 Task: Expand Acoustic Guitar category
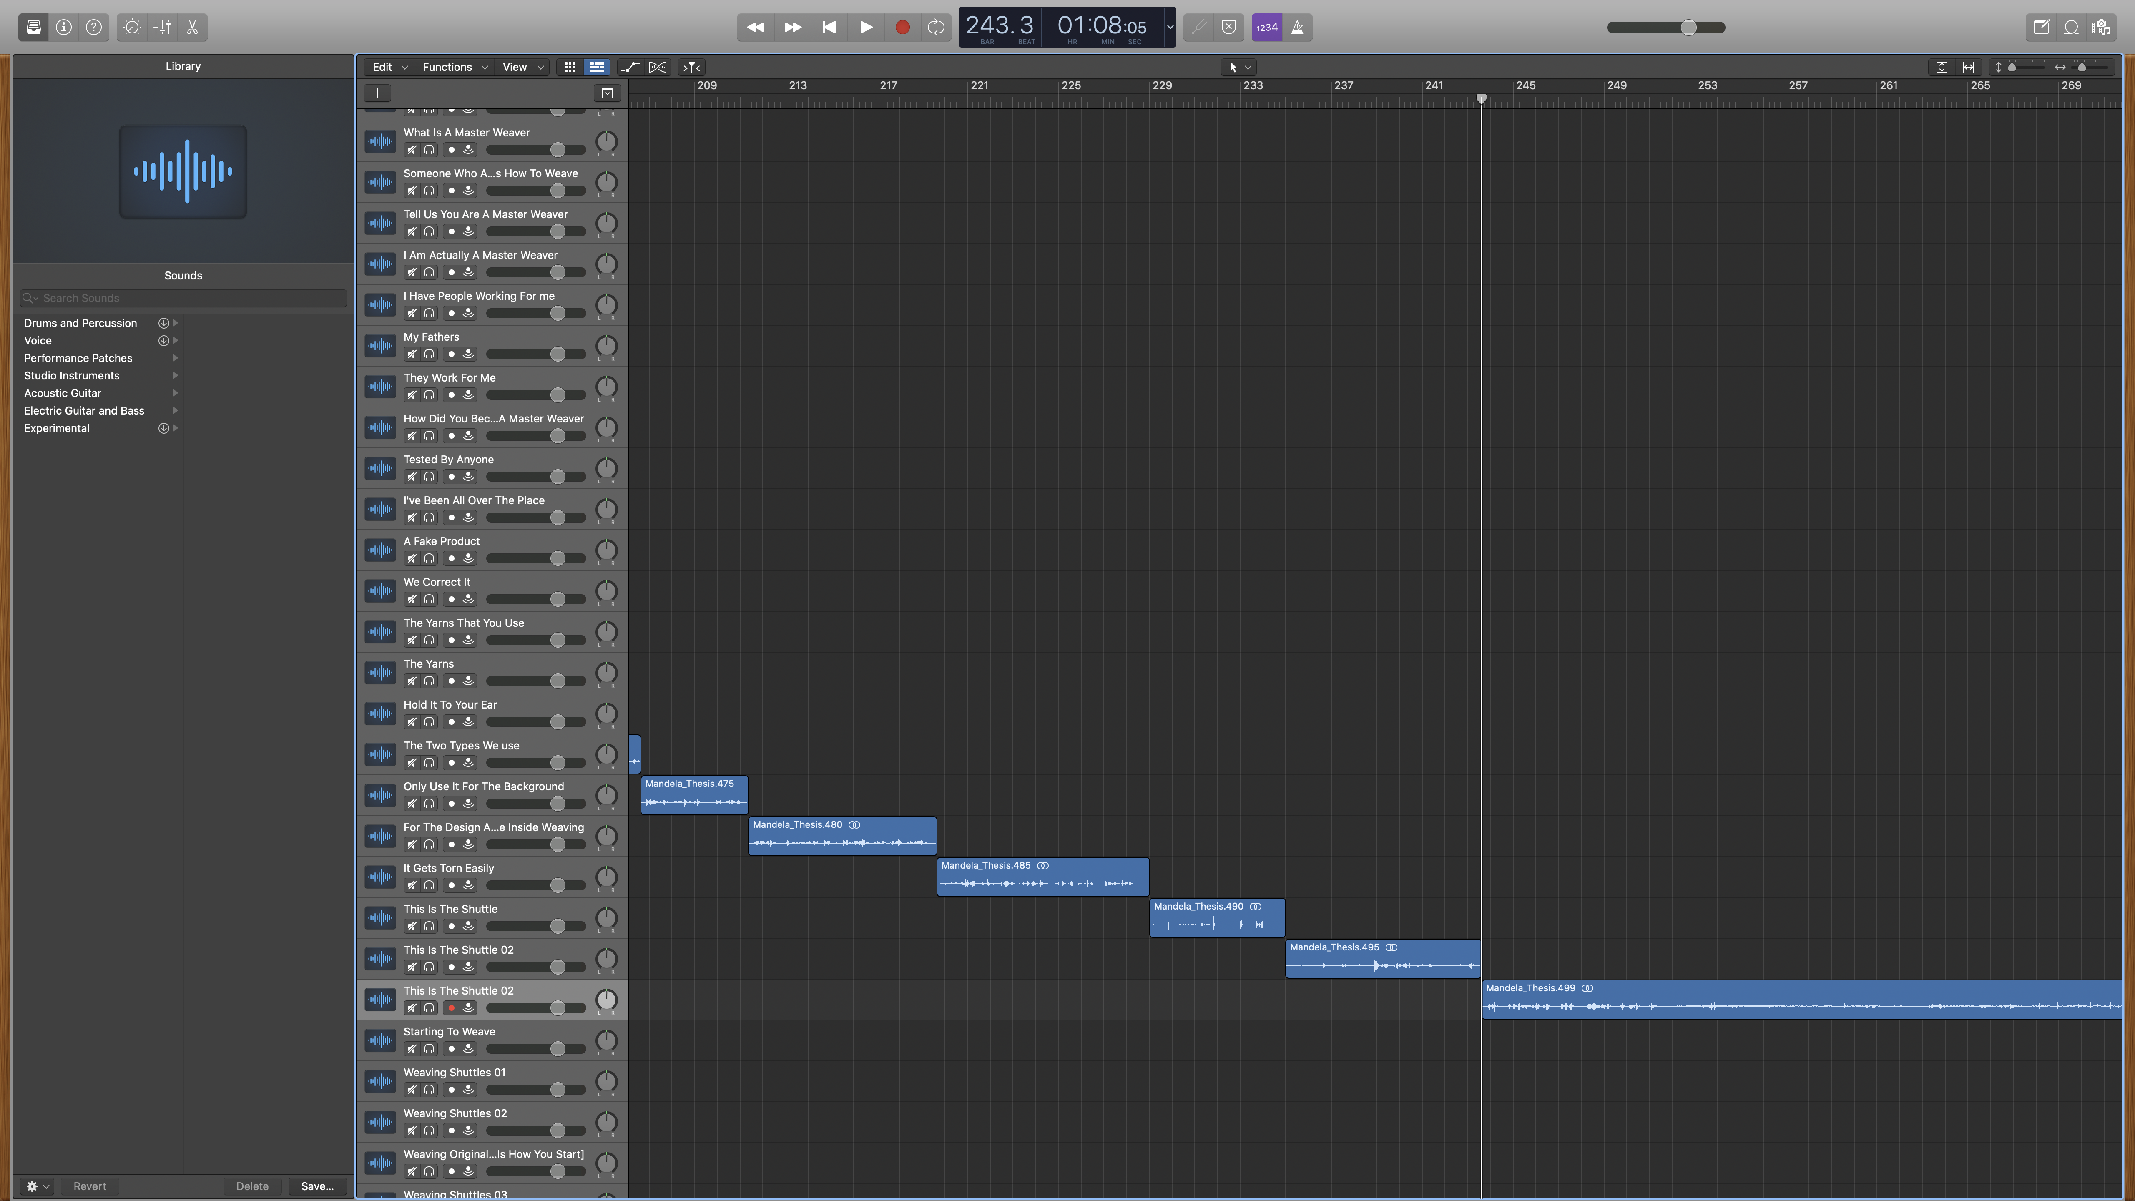coord(175,393)
